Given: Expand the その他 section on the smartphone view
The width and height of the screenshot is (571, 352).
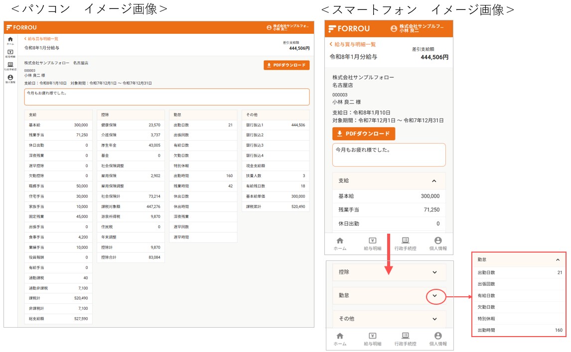Looking at the screenshot, I should click(x=434, y=319).
